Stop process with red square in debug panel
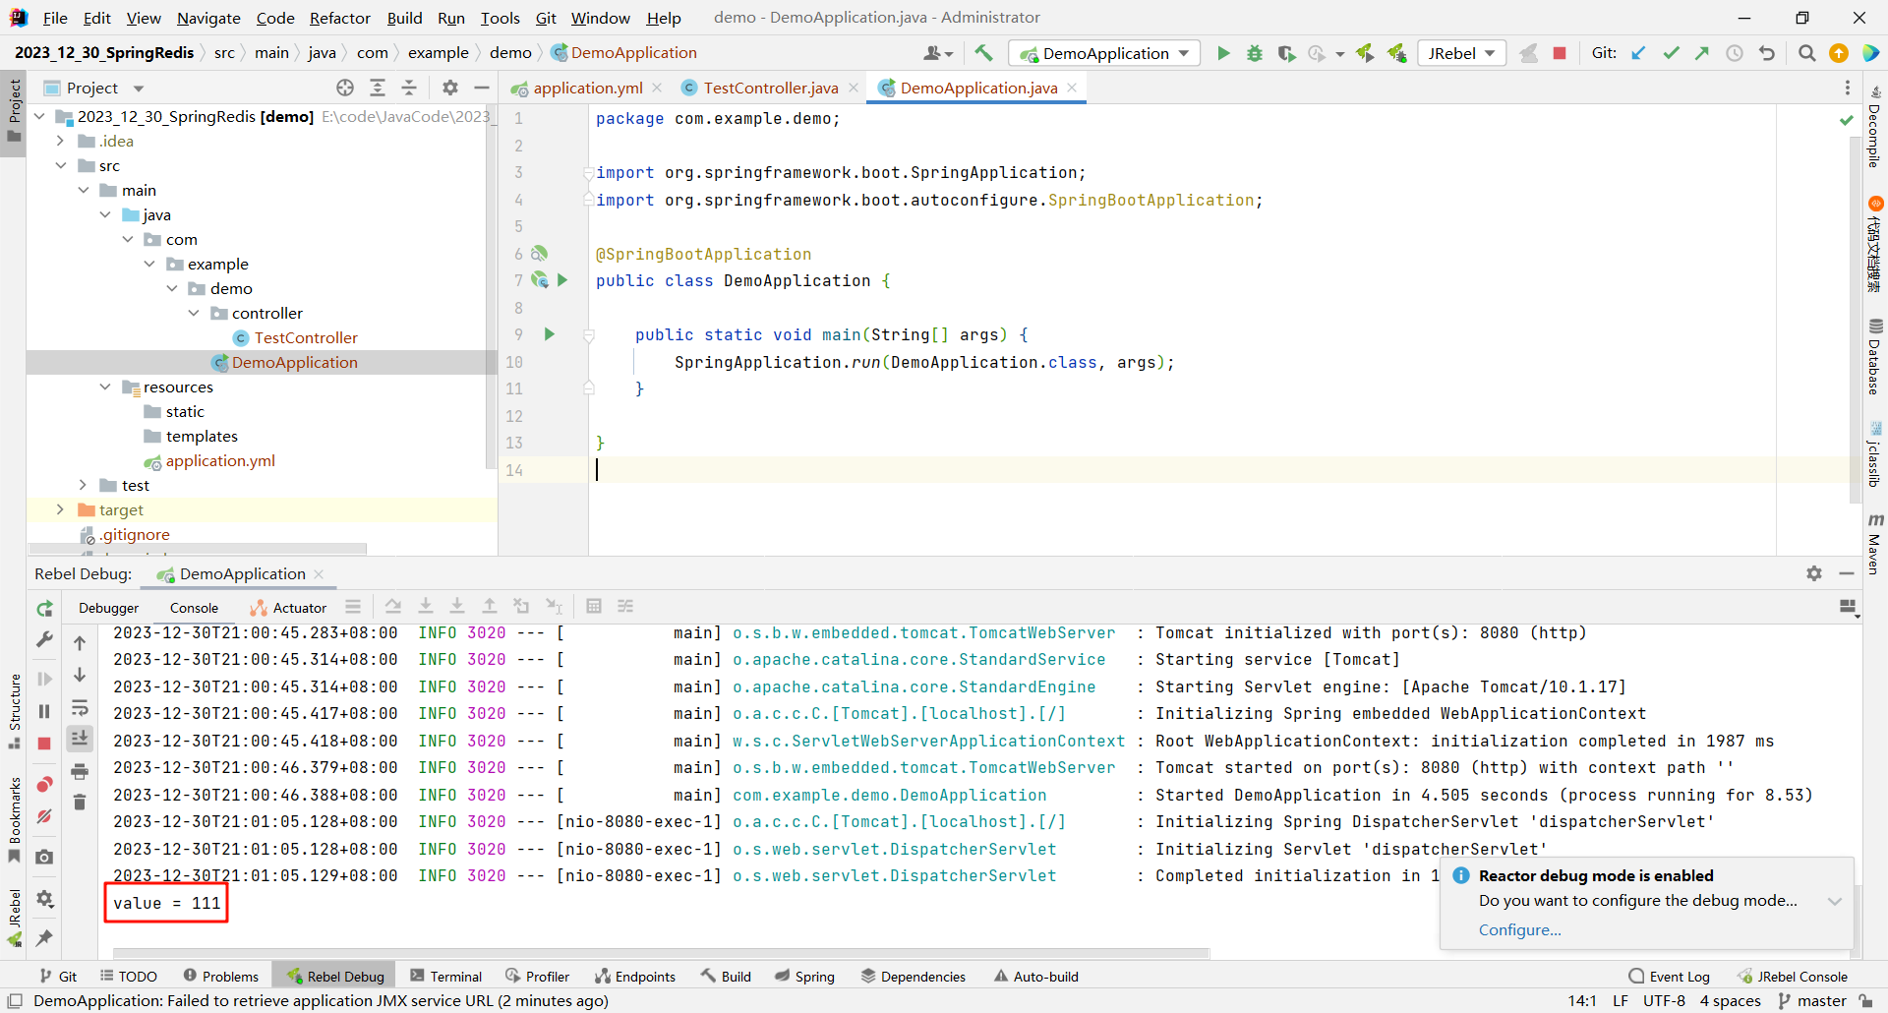The height and width of the screenshot is (1013, 1888). coord(44,745)
